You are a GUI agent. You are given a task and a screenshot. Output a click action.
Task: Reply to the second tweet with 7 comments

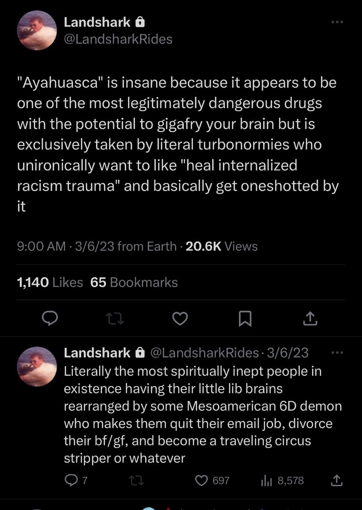76,481
